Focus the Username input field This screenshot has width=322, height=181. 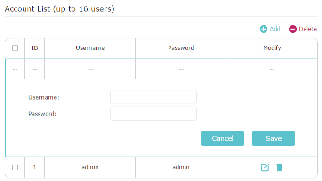point(153,97)
